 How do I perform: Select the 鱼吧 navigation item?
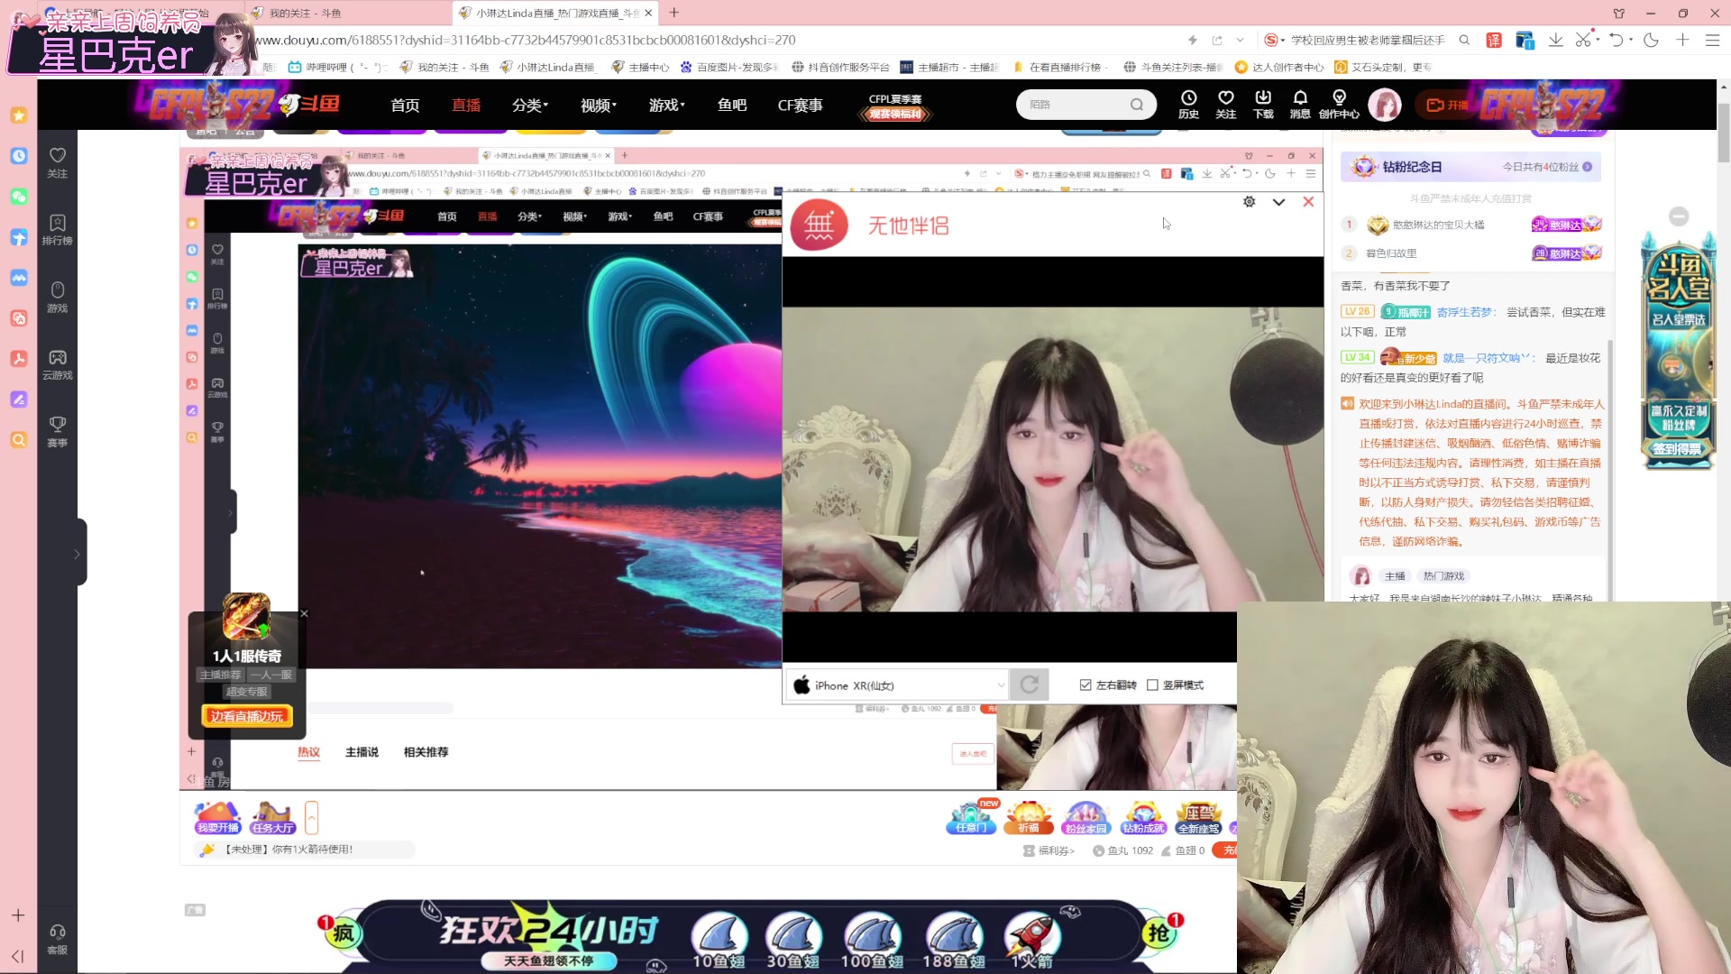(732, 106)
